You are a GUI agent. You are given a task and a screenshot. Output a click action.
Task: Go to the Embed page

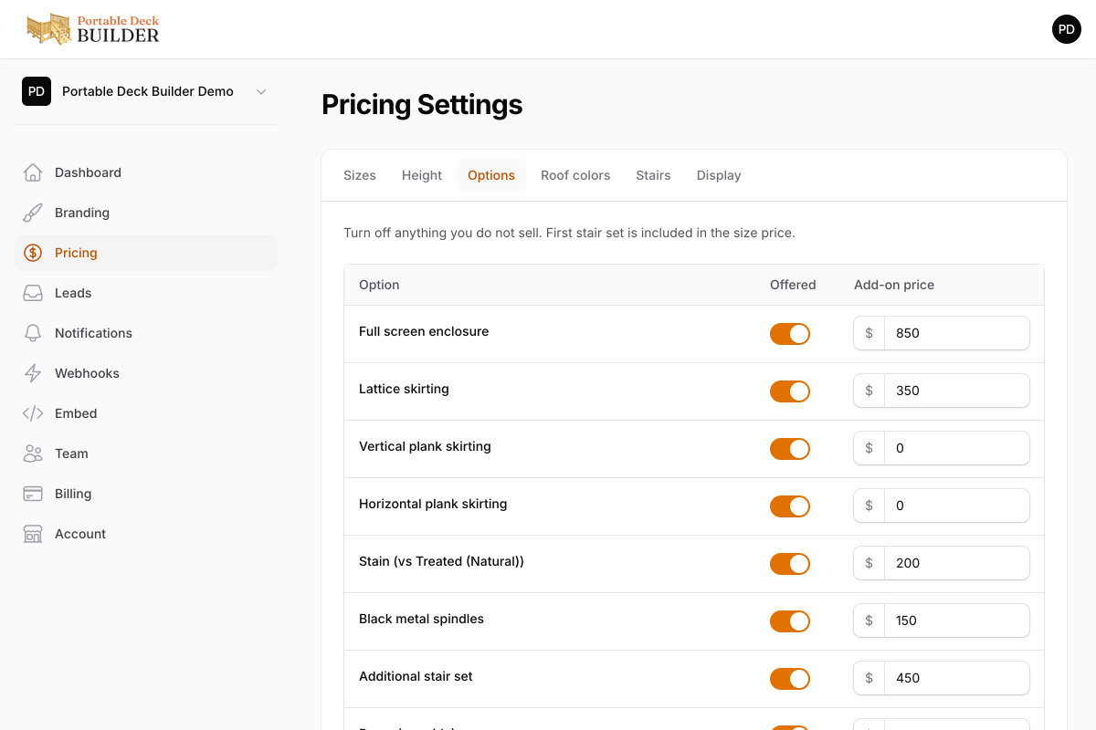[x=146, y=413]
